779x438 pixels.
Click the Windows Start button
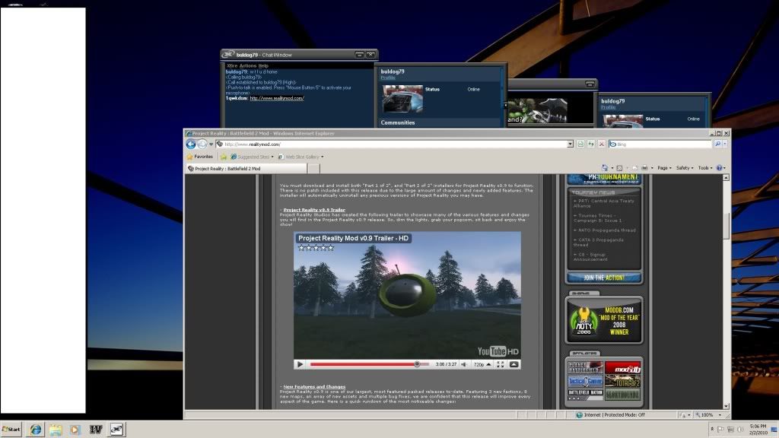(11, 429)
